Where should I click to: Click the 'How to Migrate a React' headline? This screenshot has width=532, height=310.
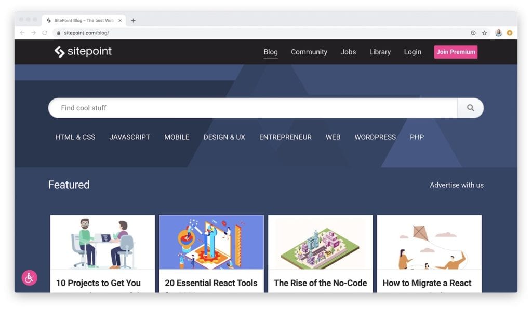tap(427, 283)
